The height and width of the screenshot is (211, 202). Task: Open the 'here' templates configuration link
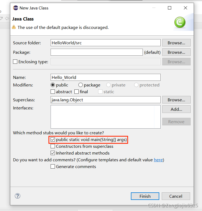(158, 160)
